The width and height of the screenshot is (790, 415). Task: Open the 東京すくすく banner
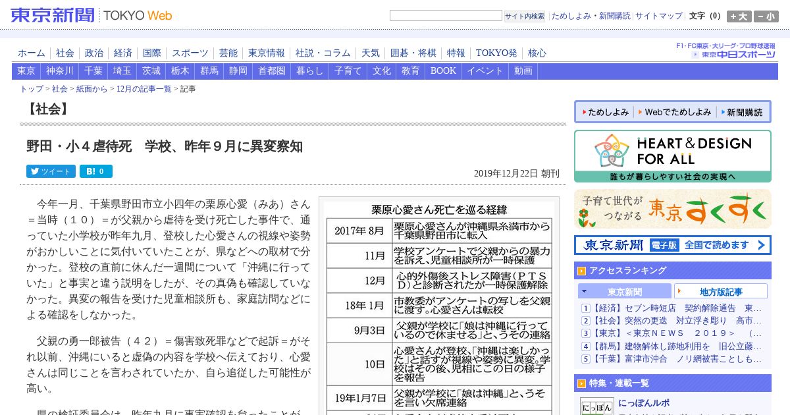pos(672,209)
